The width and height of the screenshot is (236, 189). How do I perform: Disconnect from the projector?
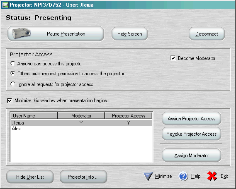click(207, 34)
